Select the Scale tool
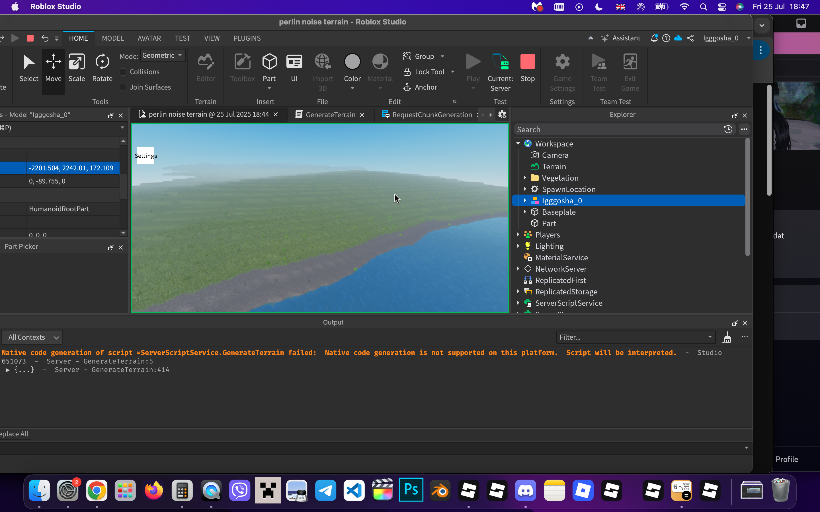The width and height of the screenshot is (820, 512). pyautogui.click(x=77, y=68)
